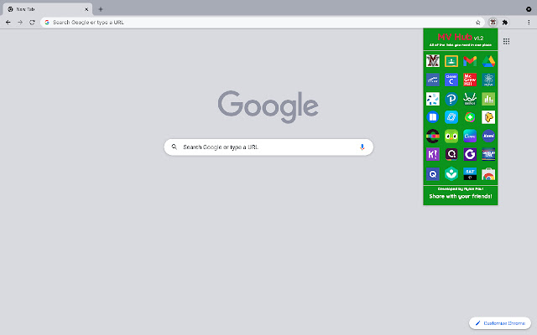The height and width of the screenshot is (335, 537).
Task: Open the Chrome extensions puzzle menu
Action: (505, 23)
